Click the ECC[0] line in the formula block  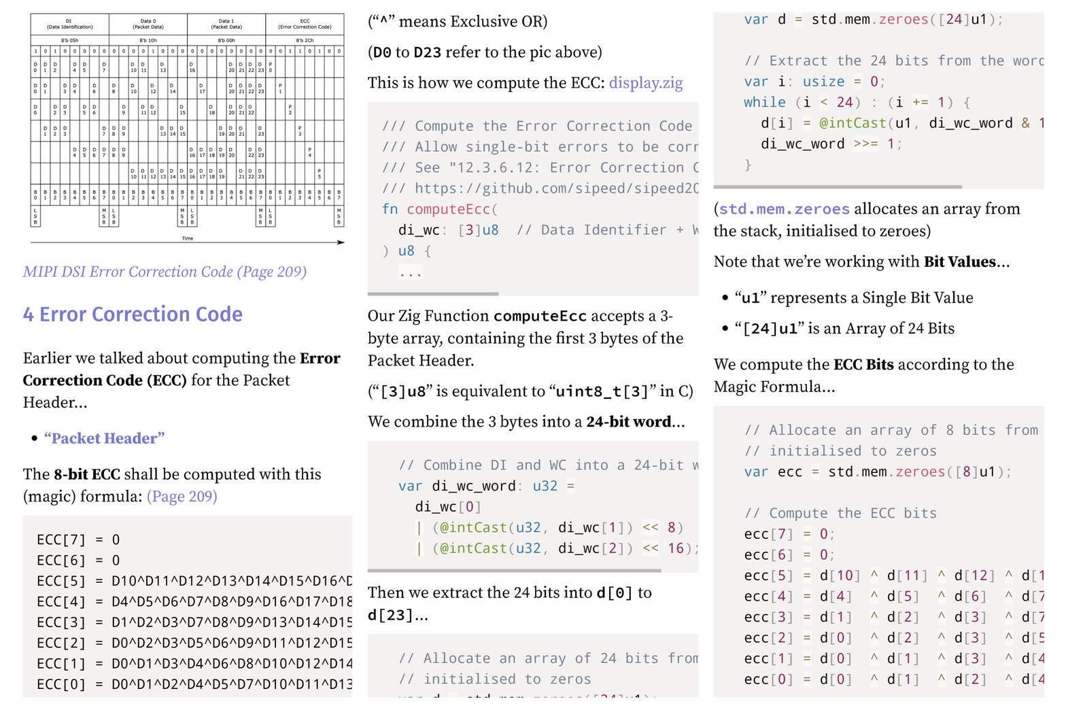[194, 684]
